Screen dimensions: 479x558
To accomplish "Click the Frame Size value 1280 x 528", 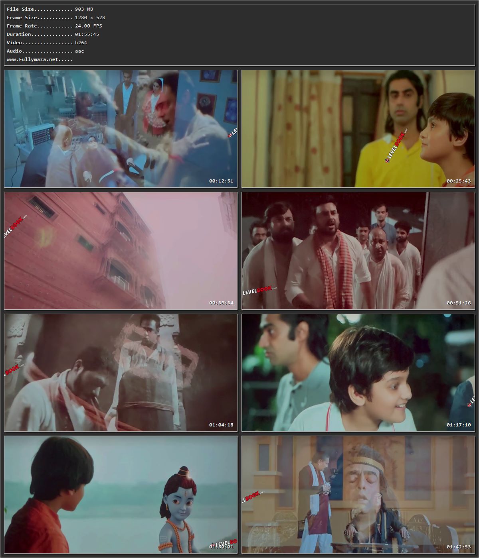I will pyautogui.click(x=90, y=18).
